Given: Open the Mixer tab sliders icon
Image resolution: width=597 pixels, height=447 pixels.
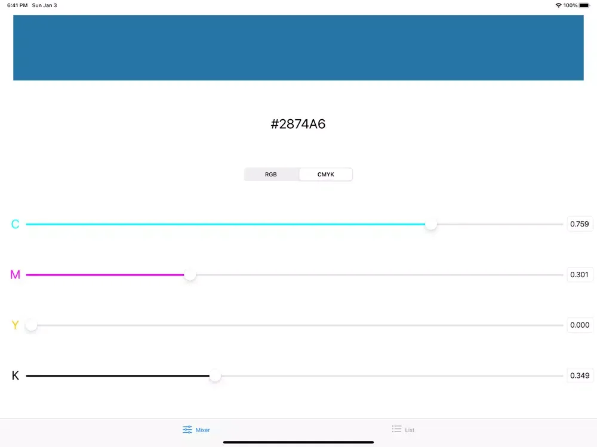Looking at the screenshot, I should [187, 430].
